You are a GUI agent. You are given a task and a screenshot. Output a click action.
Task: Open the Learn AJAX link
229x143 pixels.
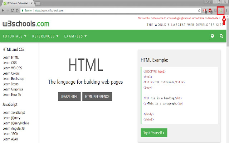(10, 139)
